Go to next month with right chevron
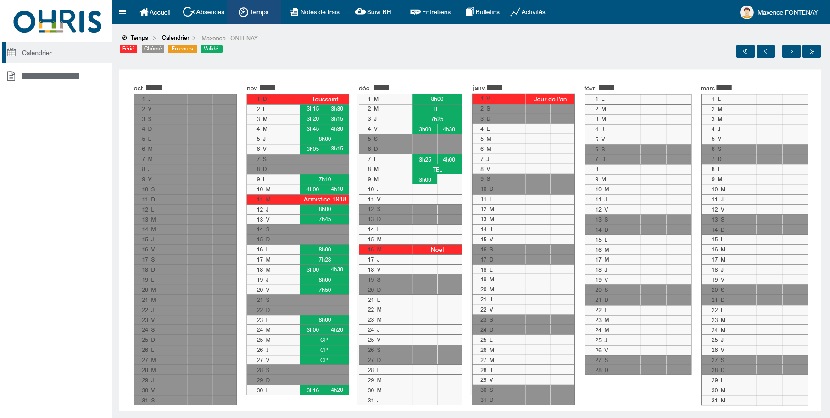Image resolution: width=830 pixels, height=418 pixels. pos(791,51)
